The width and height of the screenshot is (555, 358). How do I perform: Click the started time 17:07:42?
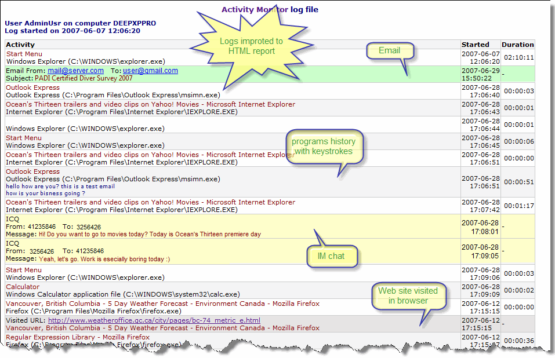coord(485,210)
